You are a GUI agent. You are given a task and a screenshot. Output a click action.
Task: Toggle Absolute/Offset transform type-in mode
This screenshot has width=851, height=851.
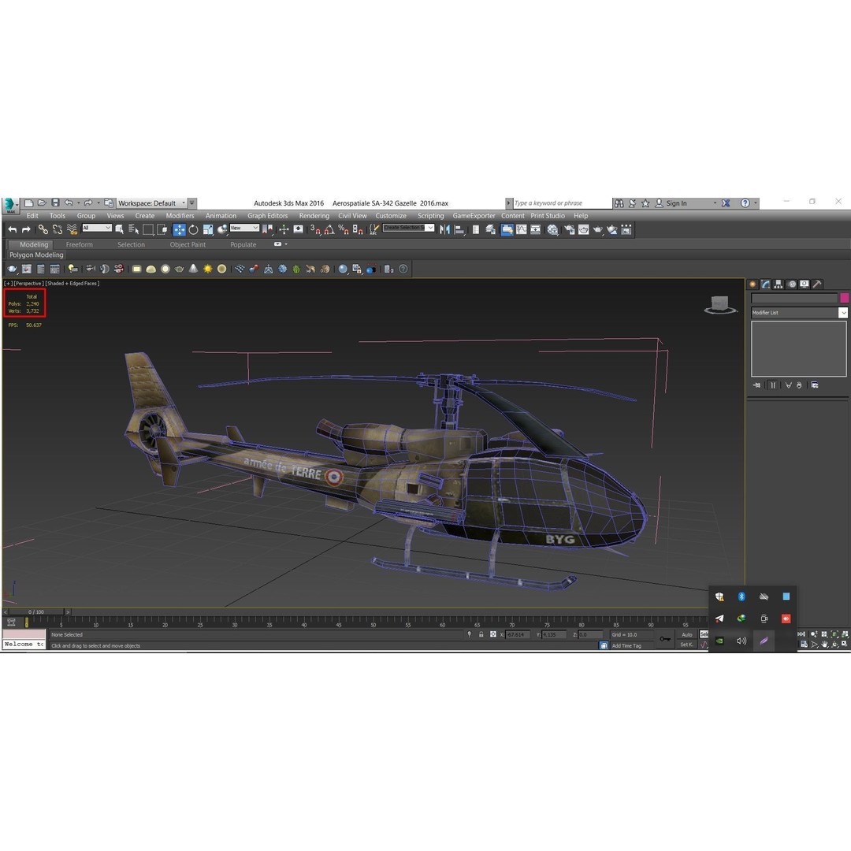click(x=492, y=634)
